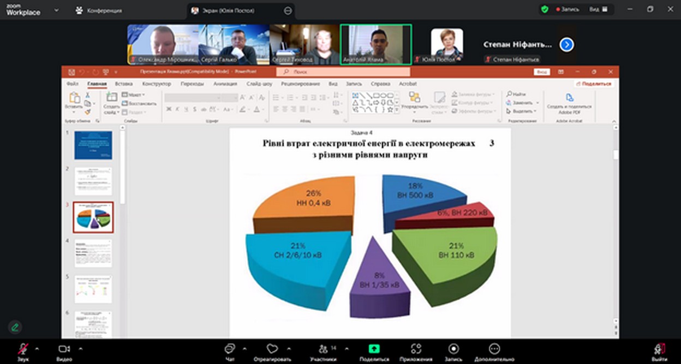Open the Чат panel
The height and width of the screenshot is (364, 681).
230,349
